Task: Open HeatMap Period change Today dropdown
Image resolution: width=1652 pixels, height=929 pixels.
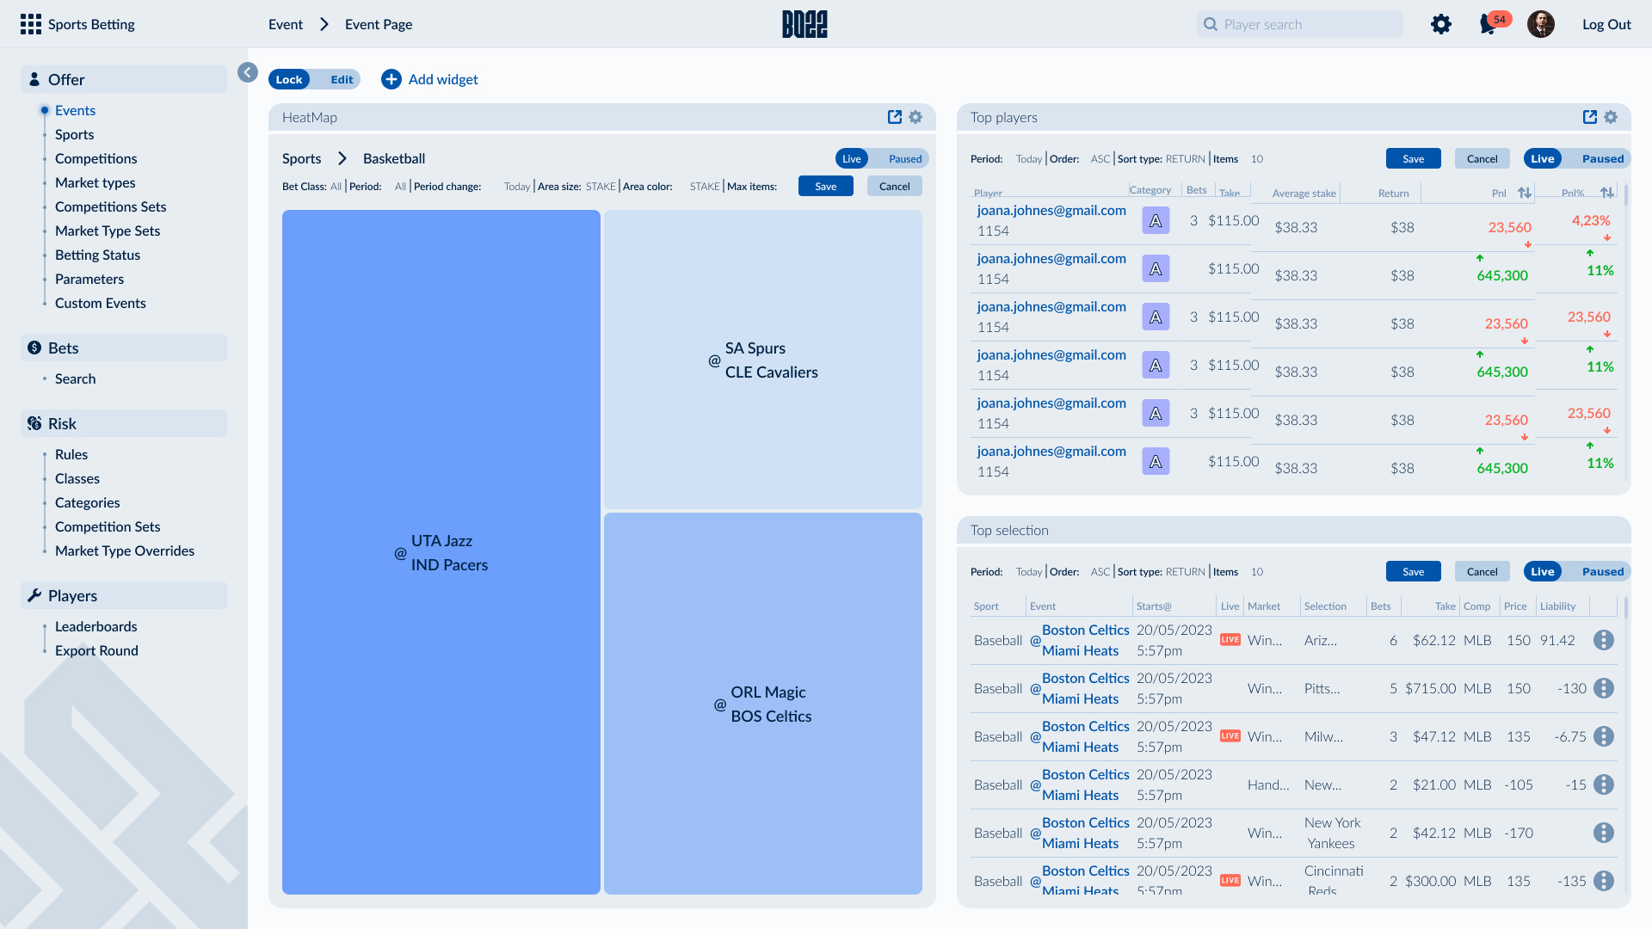Action: (x=517, y=186)
